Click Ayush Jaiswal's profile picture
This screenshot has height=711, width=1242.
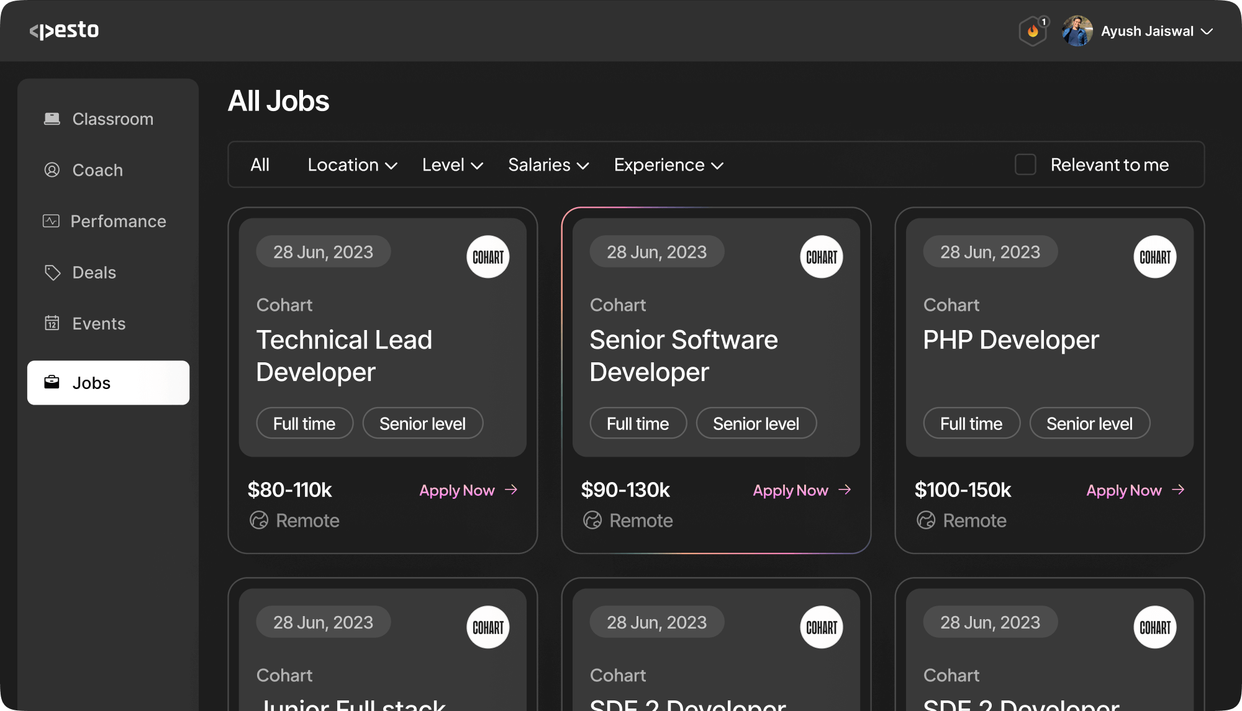(1078, 31)
